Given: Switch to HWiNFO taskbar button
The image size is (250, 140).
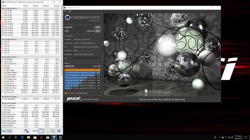Looking at the screenshot, I should click(54, 137).
